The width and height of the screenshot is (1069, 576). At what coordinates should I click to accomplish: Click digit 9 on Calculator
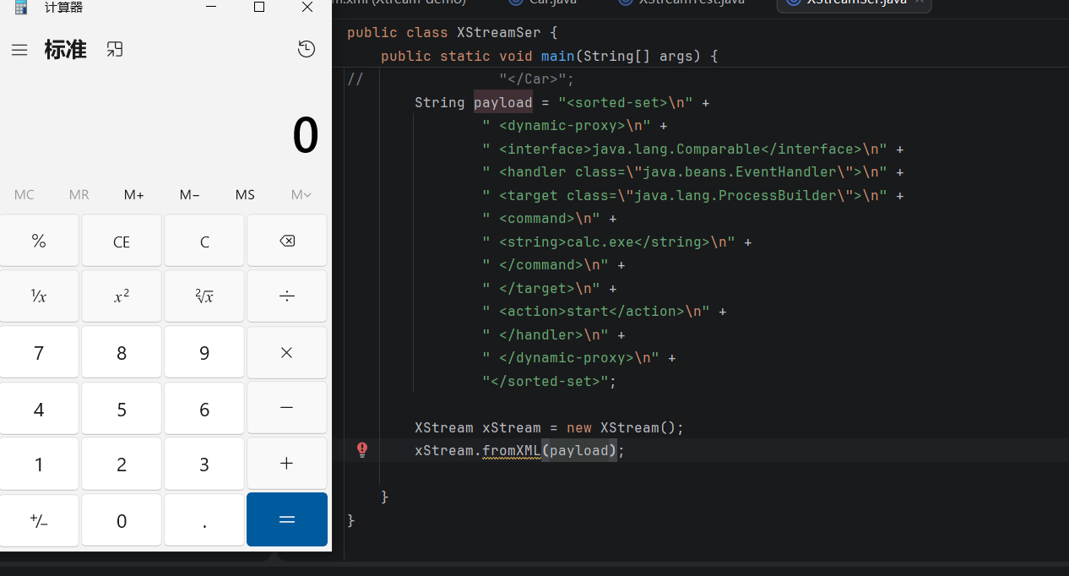coord(204,352)
